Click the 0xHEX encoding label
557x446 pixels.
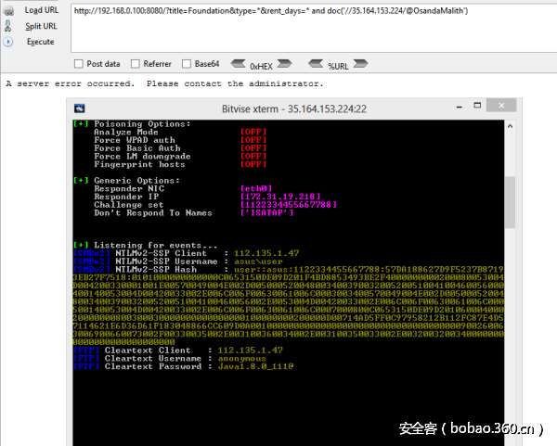261,65
